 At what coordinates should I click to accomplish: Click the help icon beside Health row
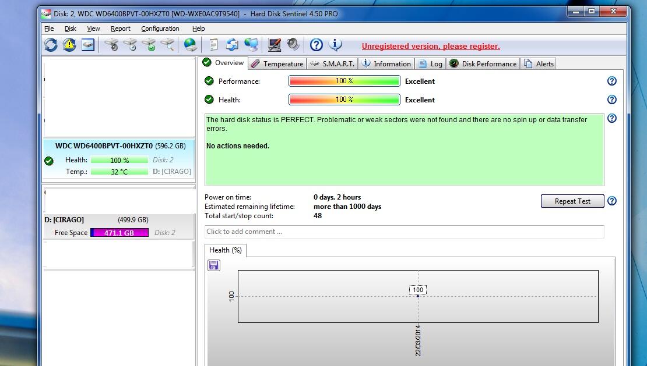612,100
